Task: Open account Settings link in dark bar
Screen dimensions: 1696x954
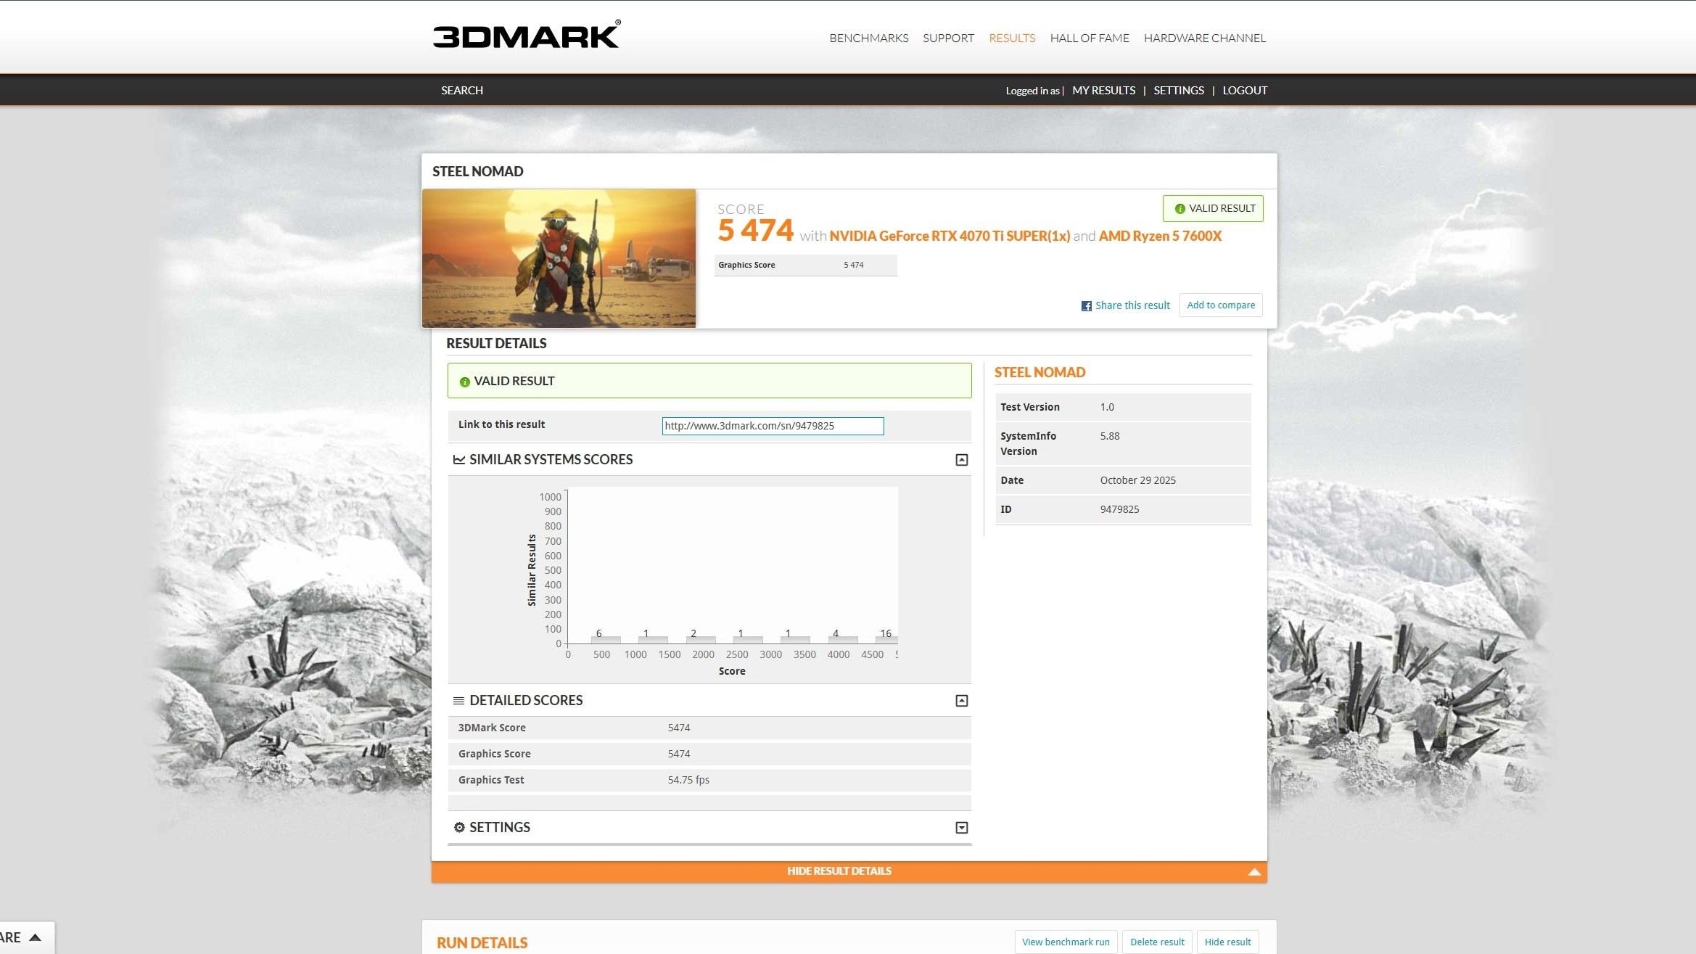Action: tap(1178, 91)
